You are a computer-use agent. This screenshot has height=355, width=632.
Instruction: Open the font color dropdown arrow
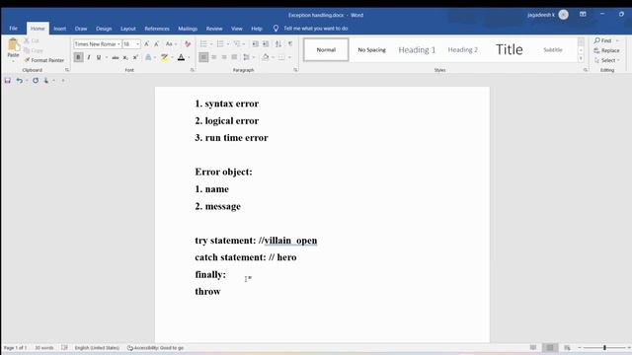point(189,57)
